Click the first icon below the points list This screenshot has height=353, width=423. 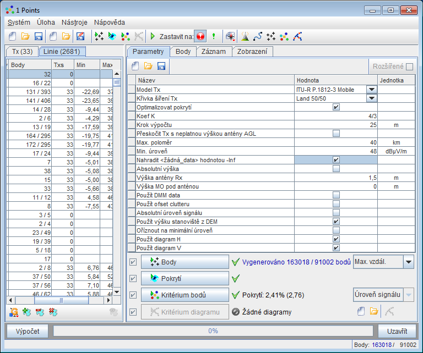pos(15,312)
